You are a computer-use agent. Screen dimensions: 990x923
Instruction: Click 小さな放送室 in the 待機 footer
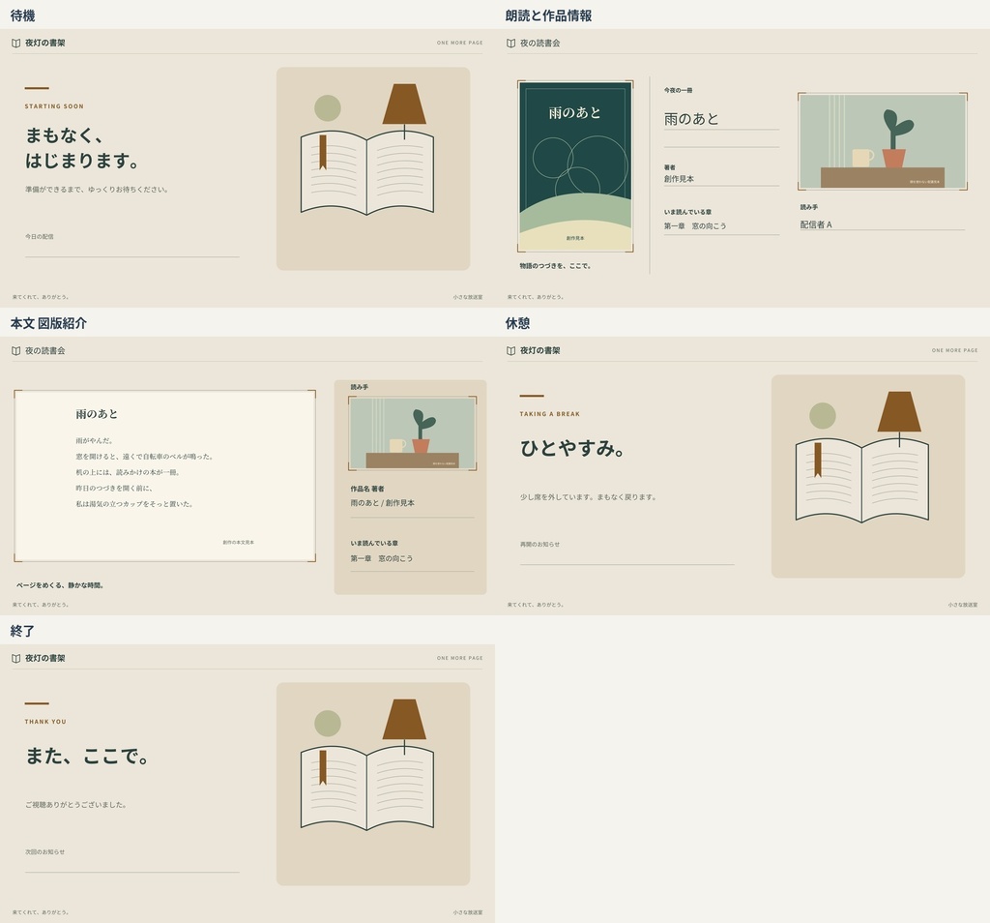tap(468, 297)
